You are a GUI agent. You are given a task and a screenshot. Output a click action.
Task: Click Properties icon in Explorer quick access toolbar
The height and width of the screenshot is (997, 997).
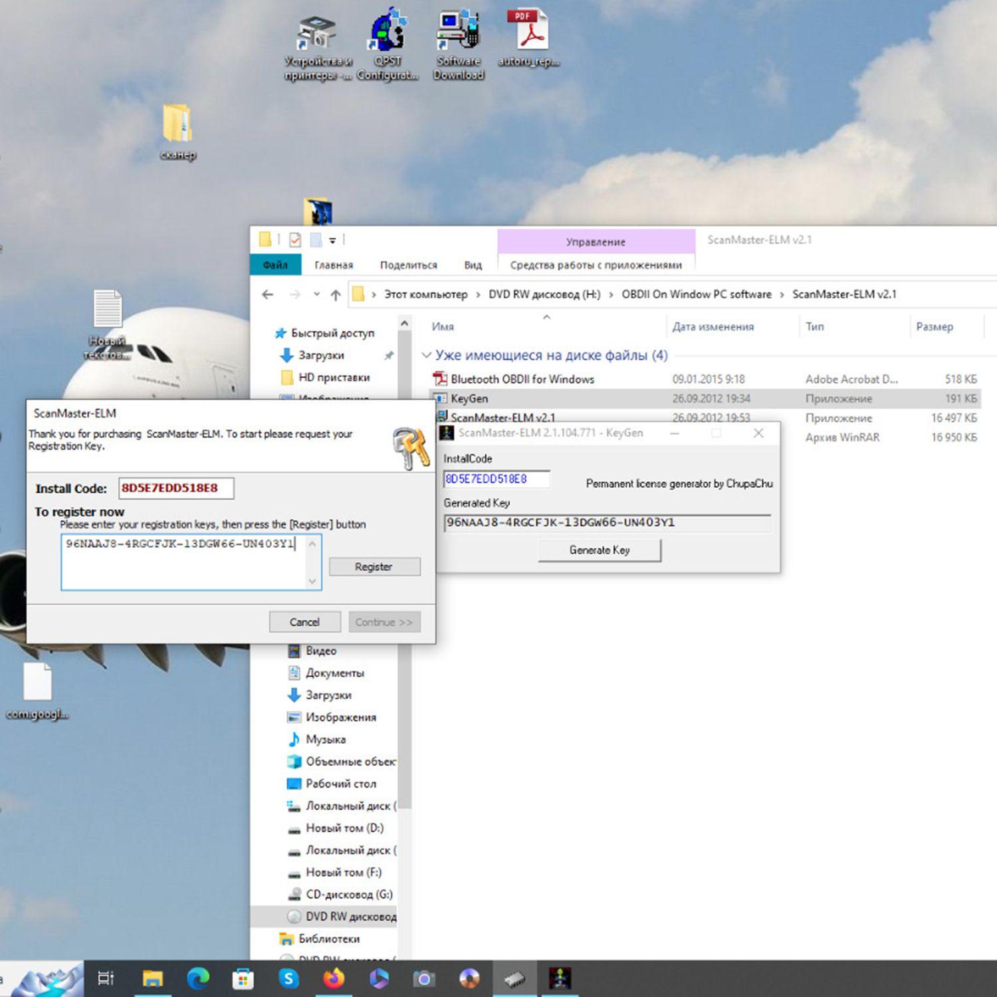pos(295,240)
